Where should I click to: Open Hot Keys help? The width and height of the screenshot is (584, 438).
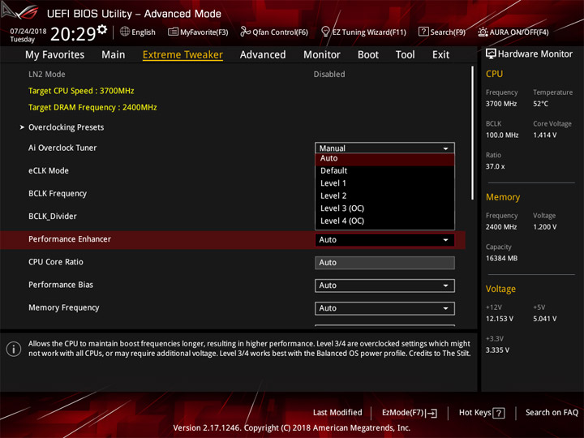point(482,413)
